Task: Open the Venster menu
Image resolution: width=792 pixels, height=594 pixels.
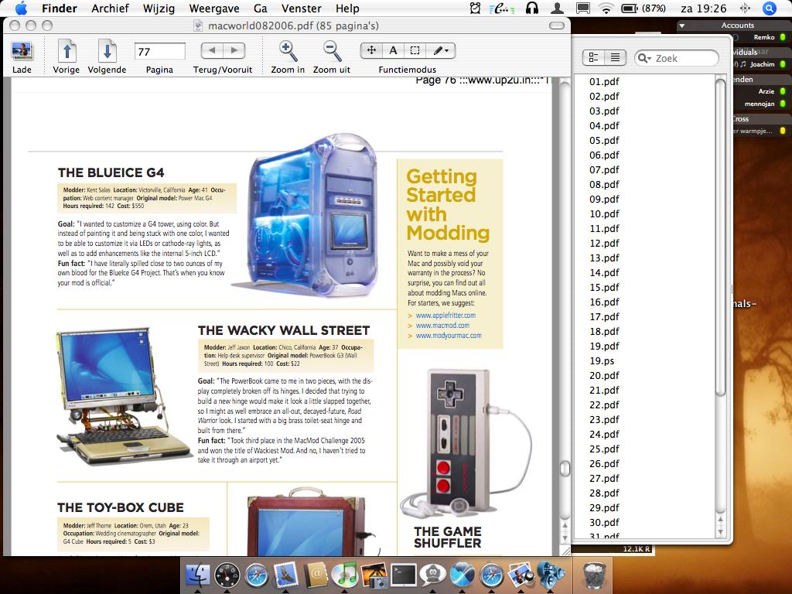Action: [x=302, y=9]
